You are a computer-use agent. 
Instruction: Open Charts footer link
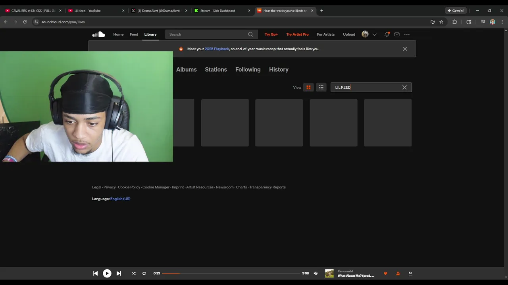[x=241, y=187]
